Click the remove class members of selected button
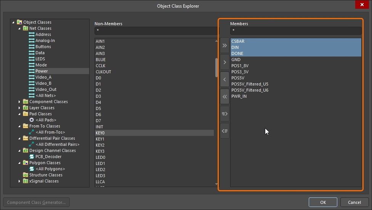The image size is (372, 210). tap(224, 131)
